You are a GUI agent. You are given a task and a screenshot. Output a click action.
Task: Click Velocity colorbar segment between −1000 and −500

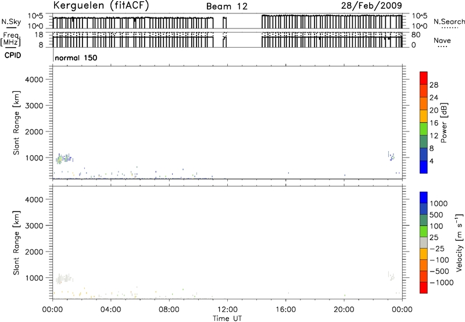[424, 276]
